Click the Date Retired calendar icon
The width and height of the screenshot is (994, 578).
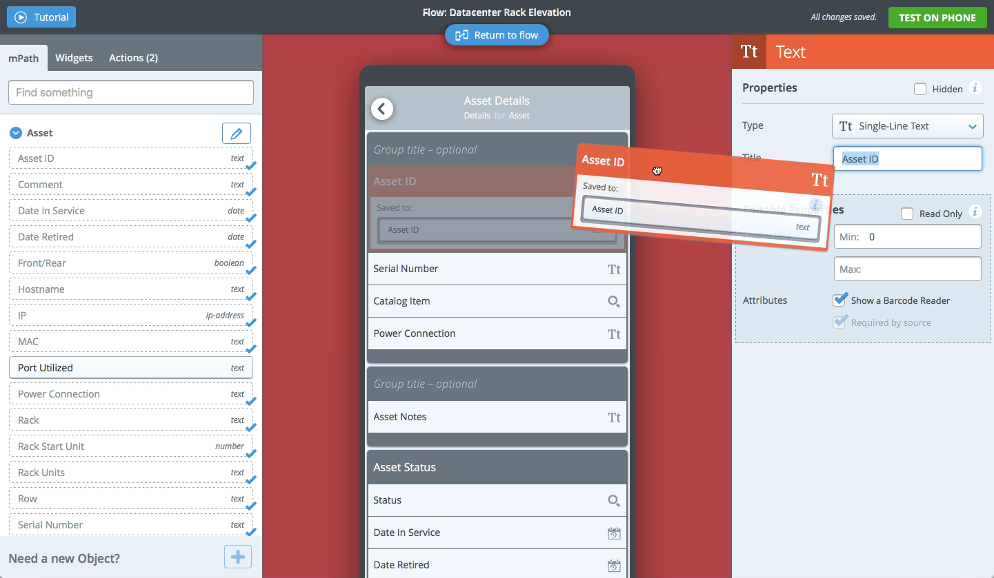tap(614, 566)
